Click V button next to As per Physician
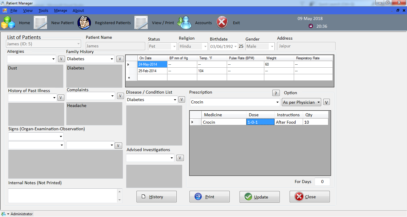 pyautogui.click(x=327, y=102)
